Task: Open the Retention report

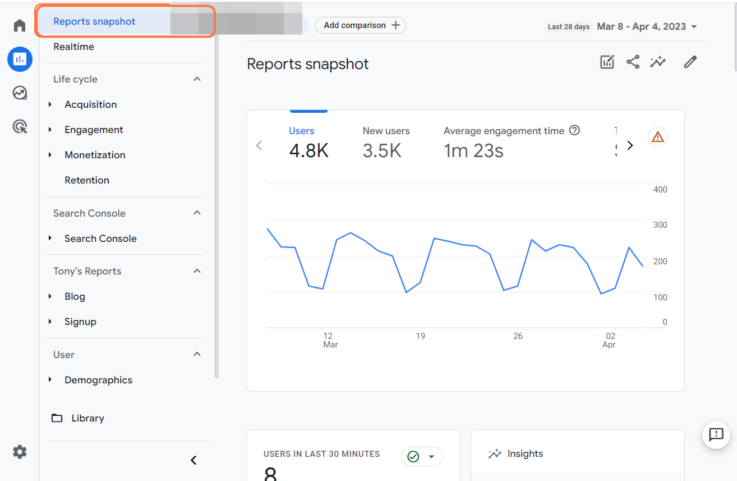Action: coord(87,180)
